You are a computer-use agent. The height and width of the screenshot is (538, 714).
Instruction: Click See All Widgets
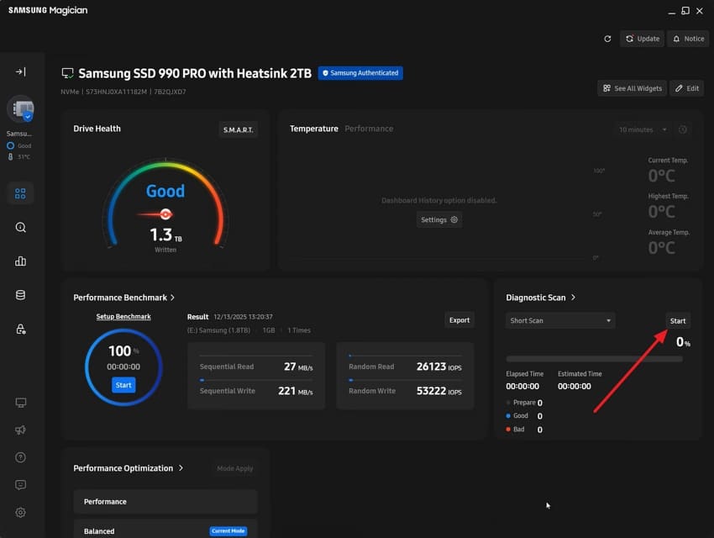point(632,88)
